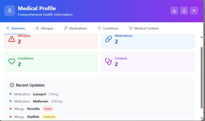Click the 'Contacts' label on purple card

coord(121,58)
